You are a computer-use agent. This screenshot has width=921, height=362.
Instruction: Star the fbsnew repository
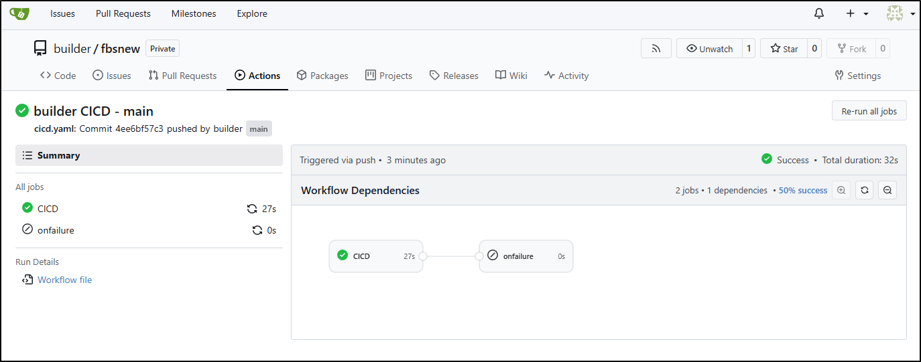[784, 49]
